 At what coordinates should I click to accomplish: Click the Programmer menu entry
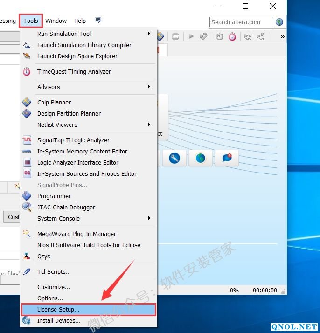[x=54, y=196]
